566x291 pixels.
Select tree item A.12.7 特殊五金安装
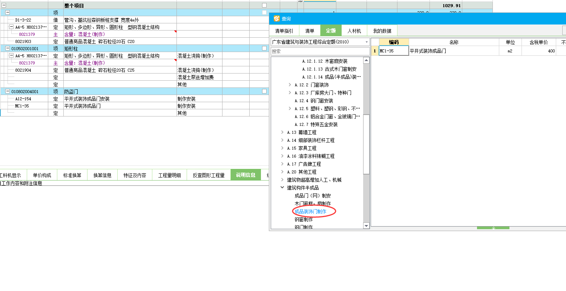[316, 124]
